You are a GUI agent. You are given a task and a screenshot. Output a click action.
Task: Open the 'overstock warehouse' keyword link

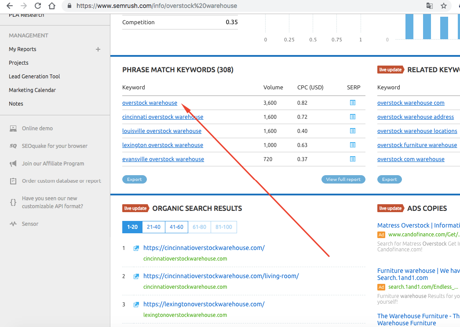(x=150, y=103)
